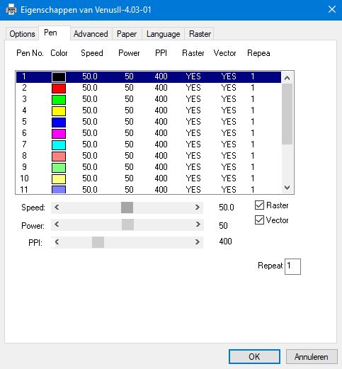Screen dimensions: 342x369
Task: Click the Power readout value 50
Action: pyautogui.click(x=223, y=226)
